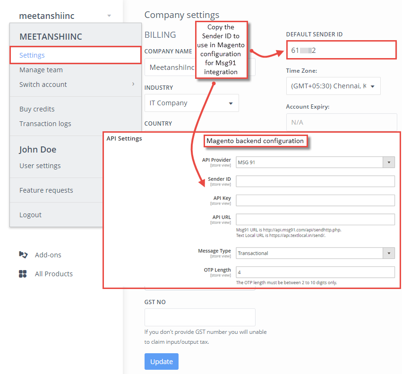Click the Msg91 URL hint text
Viewport: 402px width, 374px height.
289,229
